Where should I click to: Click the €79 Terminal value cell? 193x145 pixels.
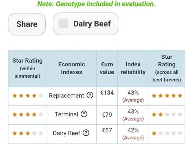pos(107,115)
